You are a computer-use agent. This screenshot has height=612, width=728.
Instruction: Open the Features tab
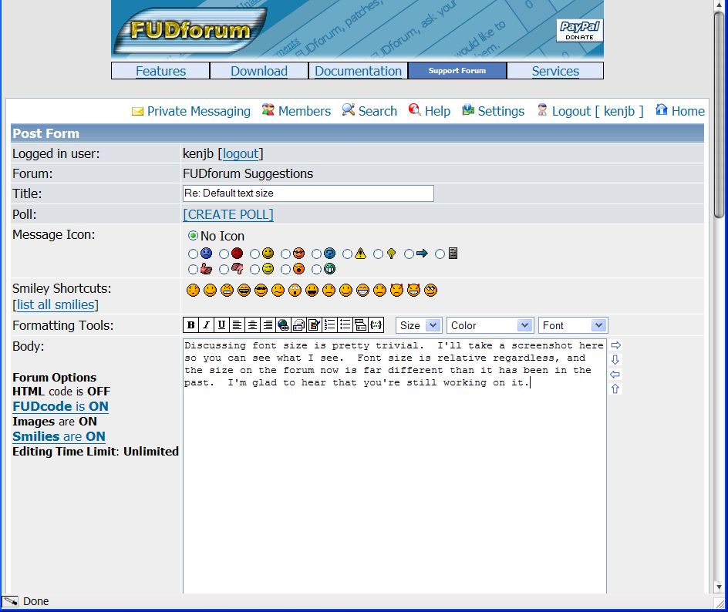tap(160, 71)
